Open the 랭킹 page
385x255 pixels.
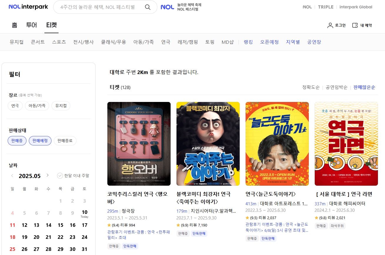pos(248,42)
